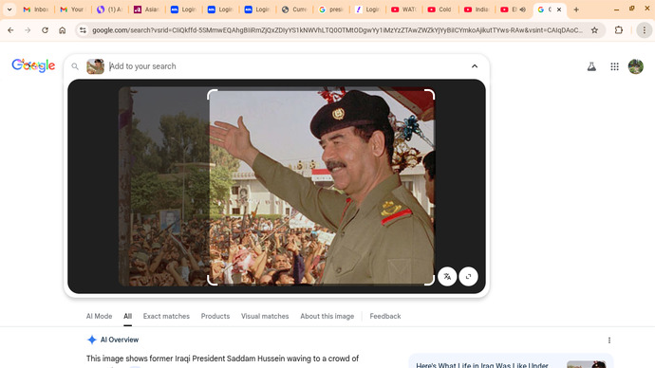The image size is (655, 368).
Task: Click the top-left crop corner handle
Action: pyautogui.click(x=212, y=95)
